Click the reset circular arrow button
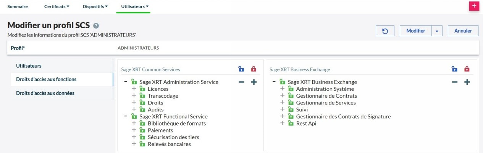 click(385, 31)
